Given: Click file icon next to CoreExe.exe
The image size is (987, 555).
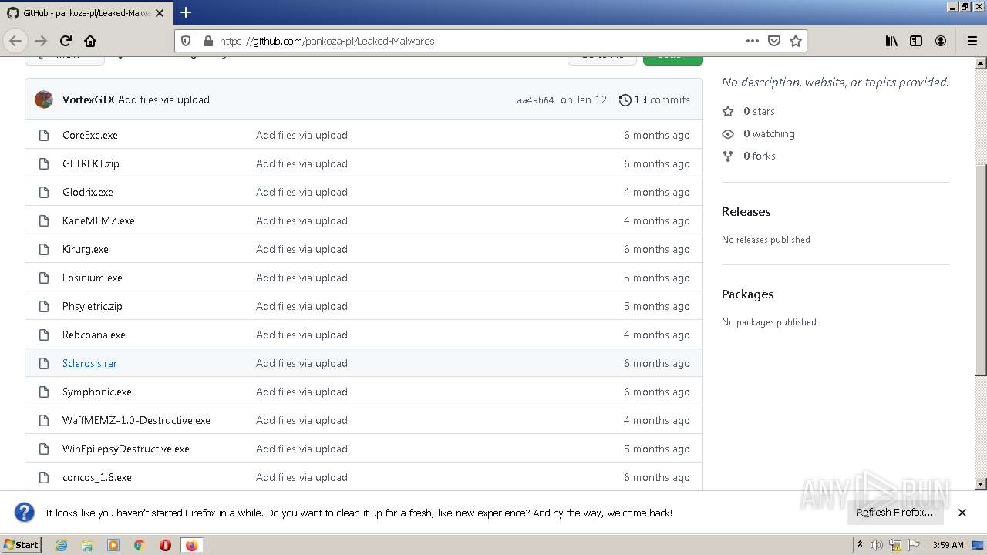Looking at the screenshot, I should [x=44, y=135].
